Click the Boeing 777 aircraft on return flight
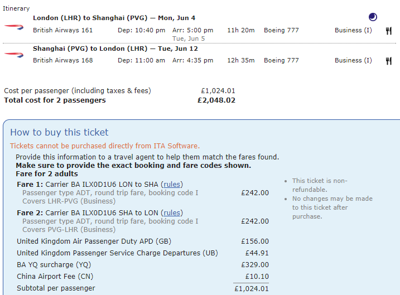 [281, 60]
